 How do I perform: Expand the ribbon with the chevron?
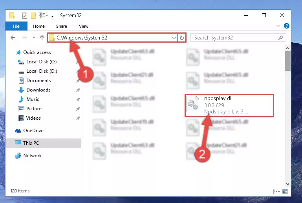[278, 26]
